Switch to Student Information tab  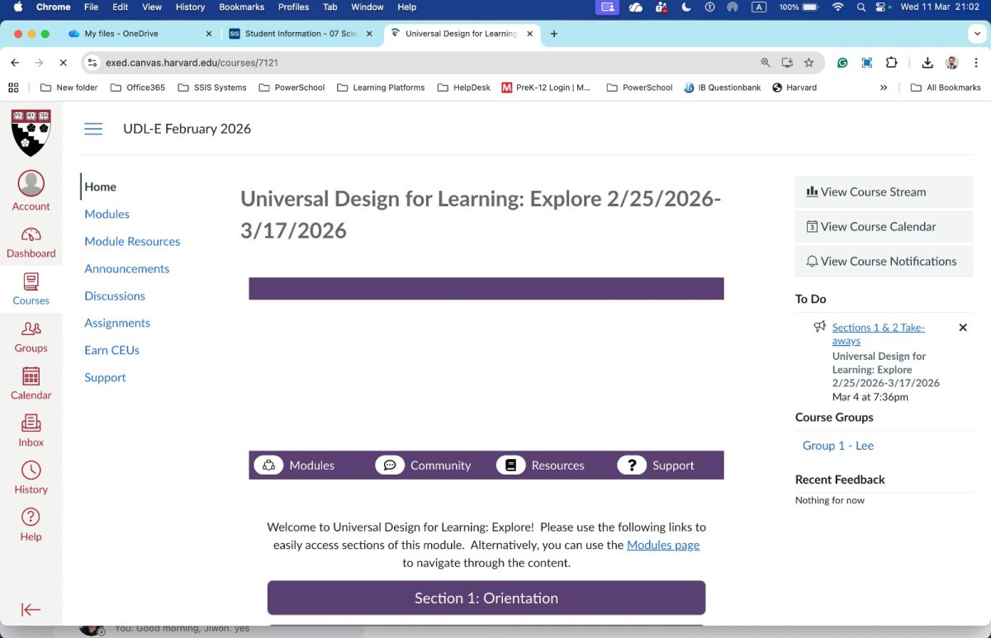(x=301, y=34)
